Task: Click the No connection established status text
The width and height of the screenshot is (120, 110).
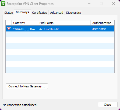Action: (x=20, y=105)
